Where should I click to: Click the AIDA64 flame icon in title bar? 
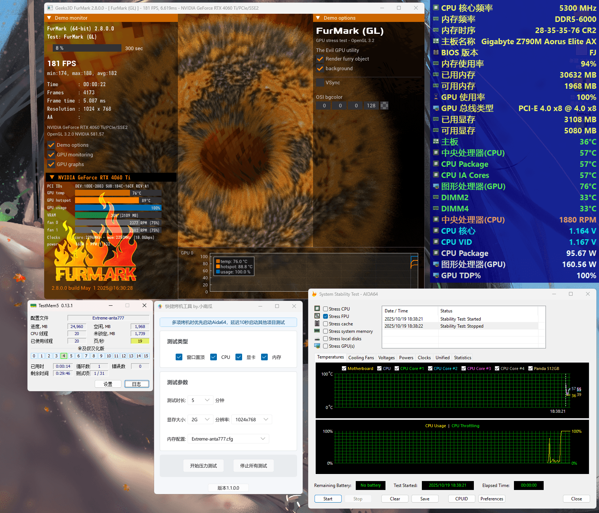pos(314,294)
